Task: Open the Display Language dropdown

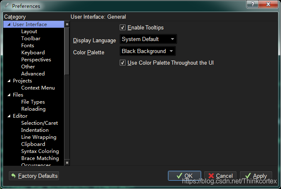Action: point(148,39)
